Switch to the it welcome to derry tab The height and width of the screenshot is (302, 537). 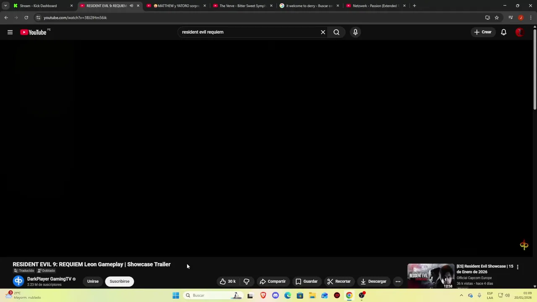(x=309, y=6)
